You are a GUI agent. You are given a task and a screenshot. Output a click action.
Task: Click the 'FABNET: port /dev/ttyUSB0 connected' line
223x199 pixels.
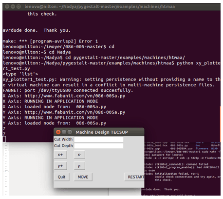68,90
